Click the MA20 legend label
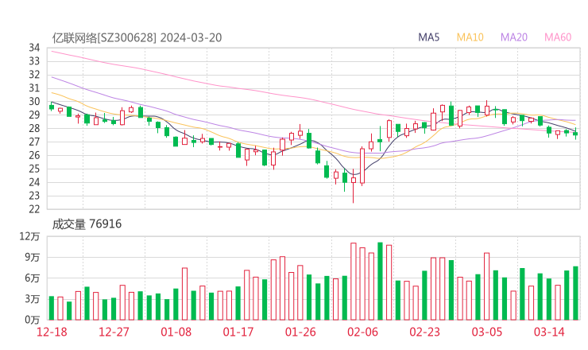Image resolution: width=588 pixels, height=350 pixels. tap(514, 37)
